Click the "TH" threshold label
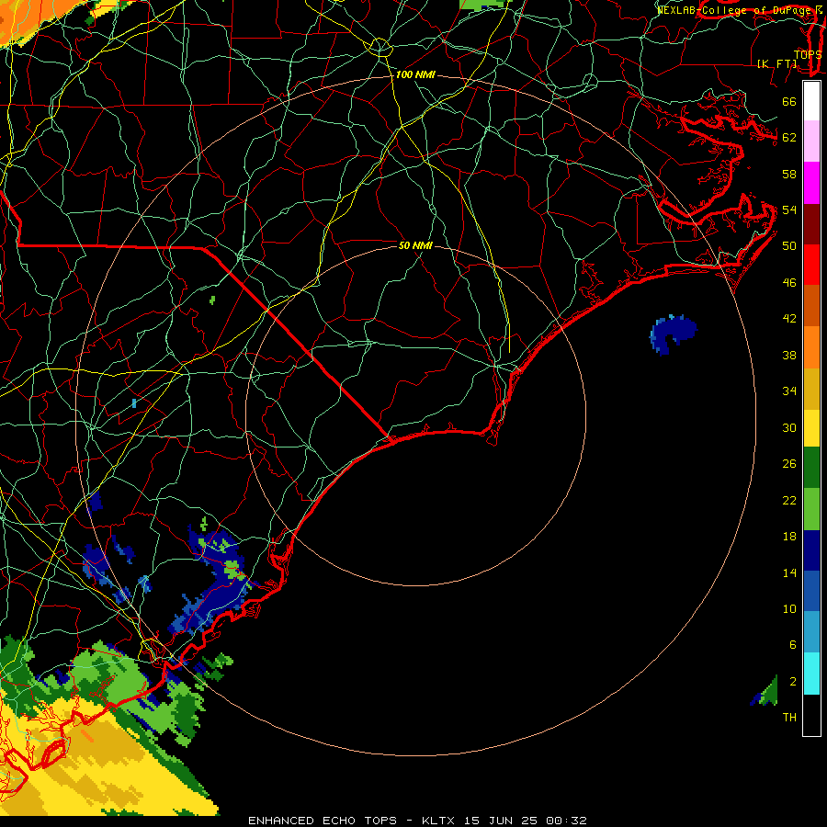 coord(789,718)
